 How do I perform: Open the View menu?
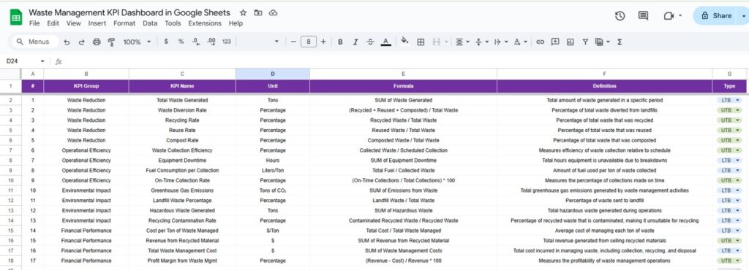[x=74, y=23]
